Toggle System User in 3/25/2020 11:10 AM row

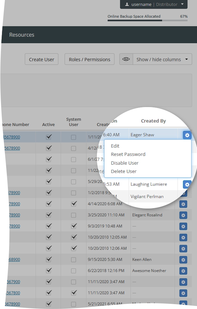click(73, 215)
